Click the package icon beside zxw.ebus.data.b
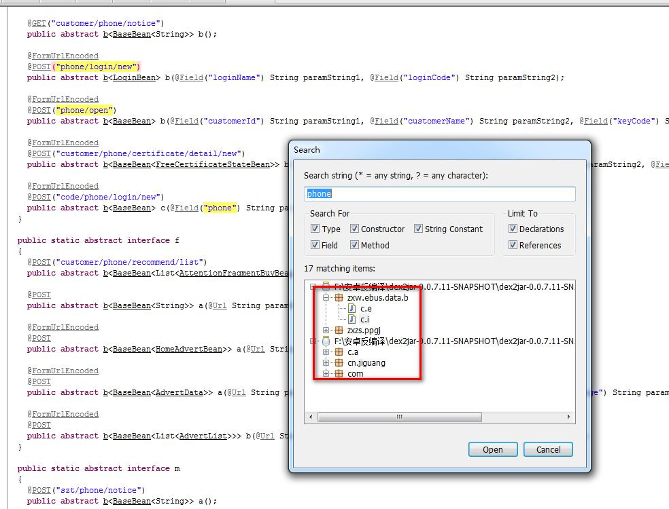This screenshot has height=509, width=669. click(339, 298)
